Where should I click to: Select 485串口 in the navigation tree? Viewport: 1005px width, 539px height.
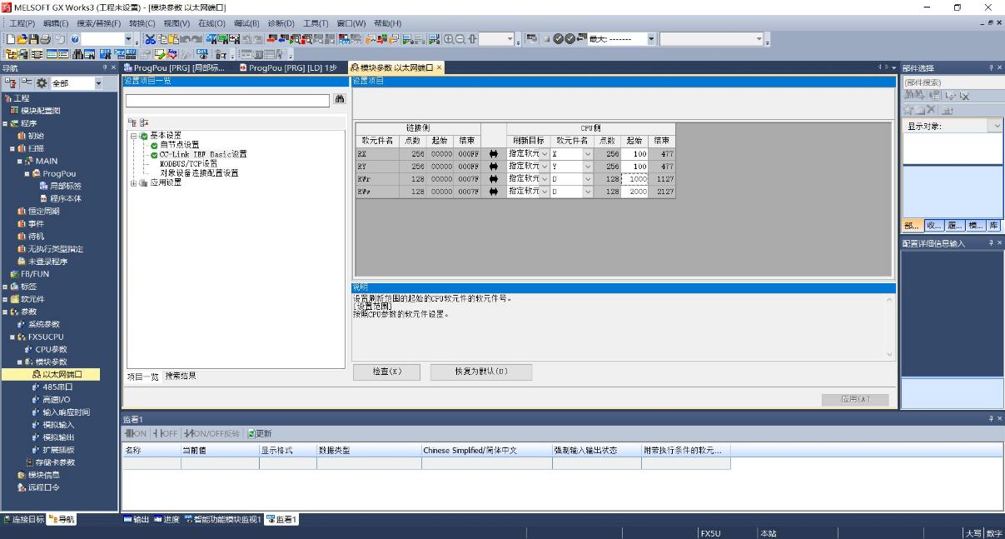click(x=58, y=387)
